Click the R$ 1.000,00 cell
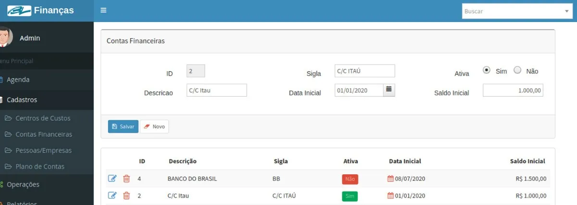Image resolution: width=577 pixels, height=205 pixels. coord(531,195)
